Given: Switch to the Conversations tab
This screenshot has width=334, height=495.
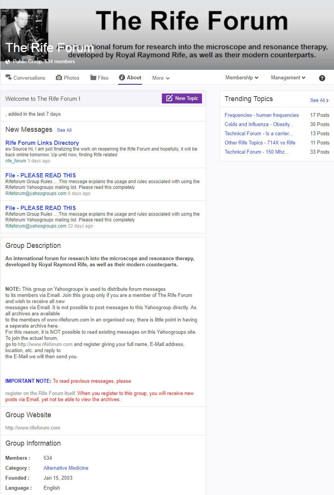Looking at the screenshot, I should (x=25, y=78).
